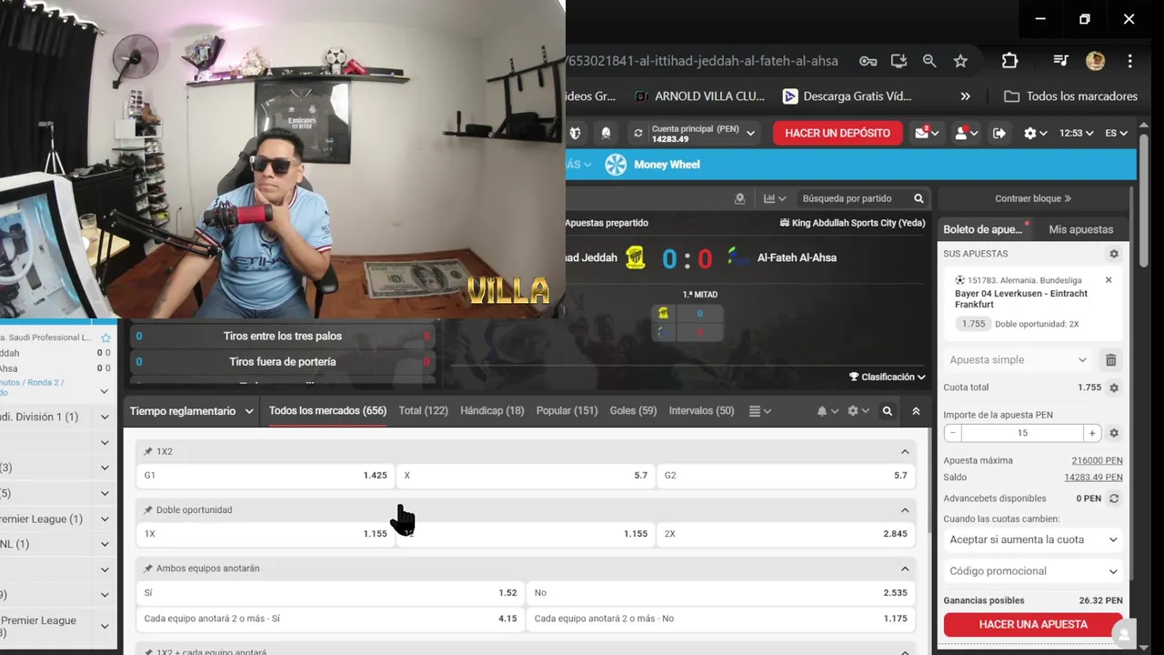1164x655 pixels.
Task: Bookmark this page with the star icon
Action: coord(960,61)
